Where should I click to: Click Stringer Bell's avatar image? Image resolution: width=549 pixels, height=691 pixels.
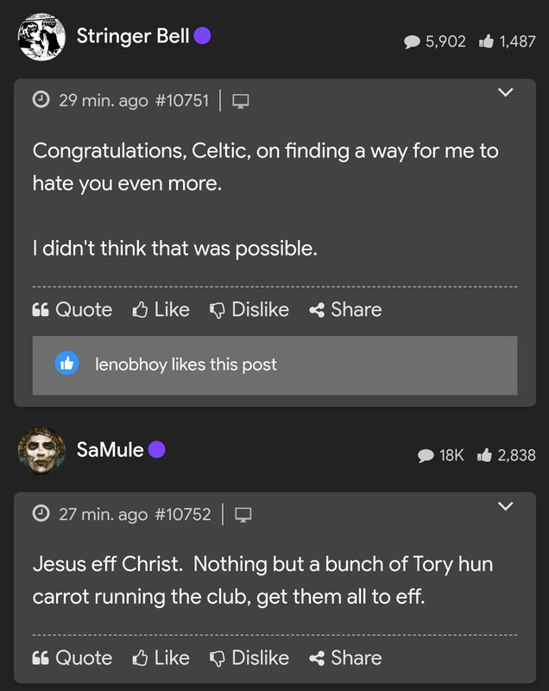click(41, 37)
